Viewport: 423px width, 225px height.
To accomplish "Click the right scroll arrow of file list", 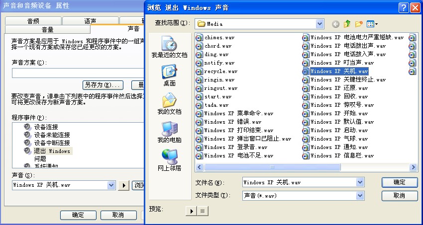I will tap(413, 167).
